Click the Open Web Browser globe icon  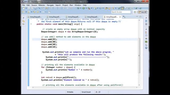coord(136,8)
